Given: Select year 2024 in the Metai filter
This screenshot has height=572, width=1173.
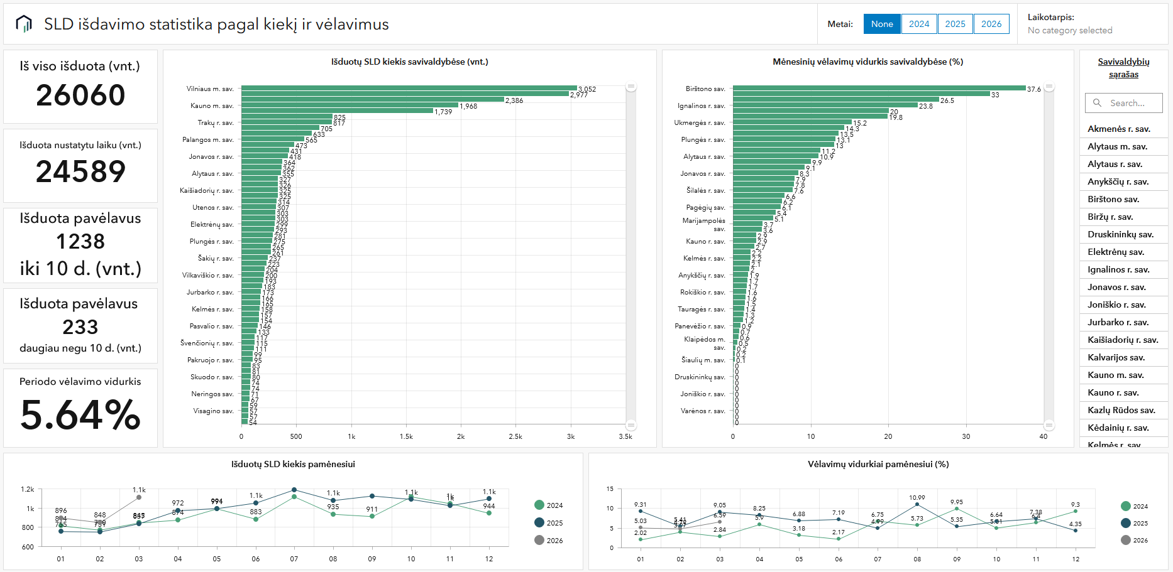Looking at the screenshot, I should coord(919,24).
